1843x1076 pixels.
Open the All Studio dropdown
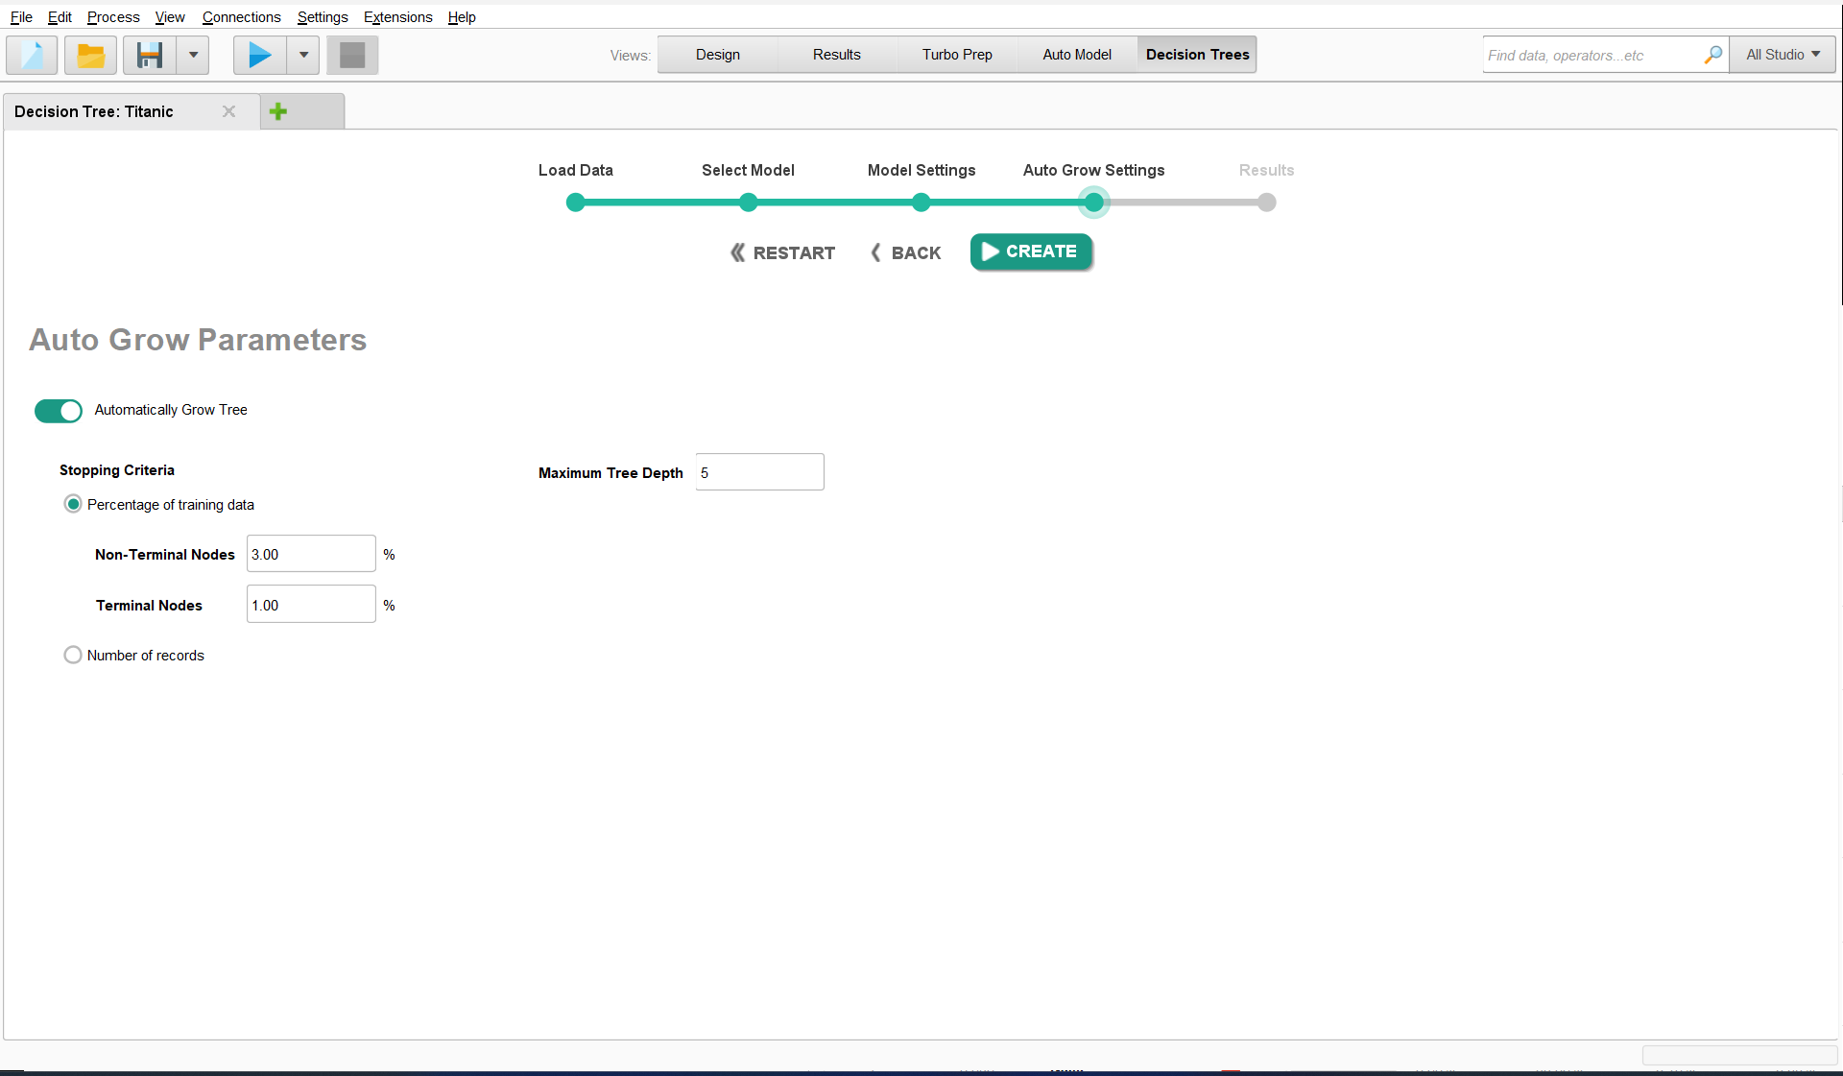1781,55
